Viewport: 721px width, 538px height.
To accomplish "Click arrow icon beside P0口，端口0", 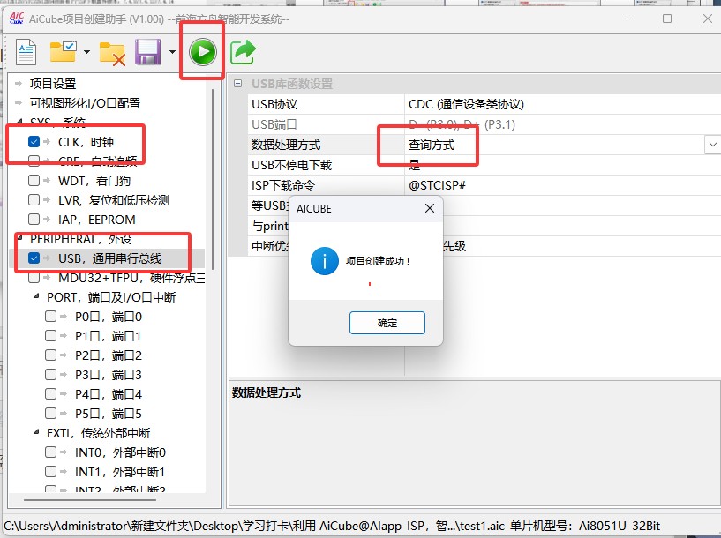I will (x=64, y=316).
